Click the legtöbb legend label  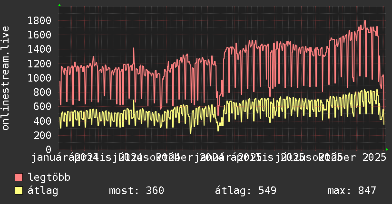coord(49,177)
